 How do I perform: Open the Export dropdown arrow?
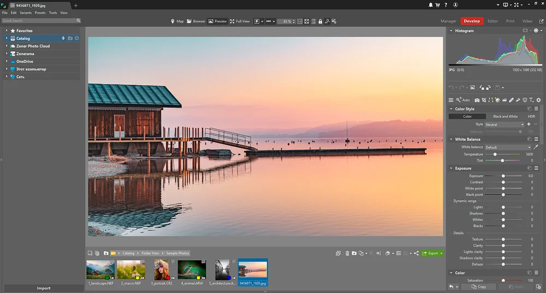pos(442,253)
